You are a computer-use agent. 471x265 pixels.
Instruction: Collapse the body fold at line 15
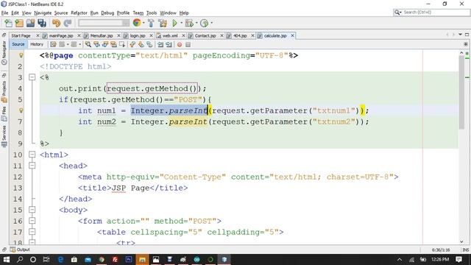pos(32,210)
